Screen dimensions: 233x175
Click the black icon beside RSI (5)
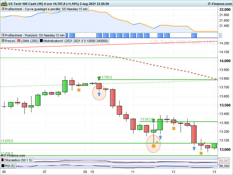[x=3, y=166]
